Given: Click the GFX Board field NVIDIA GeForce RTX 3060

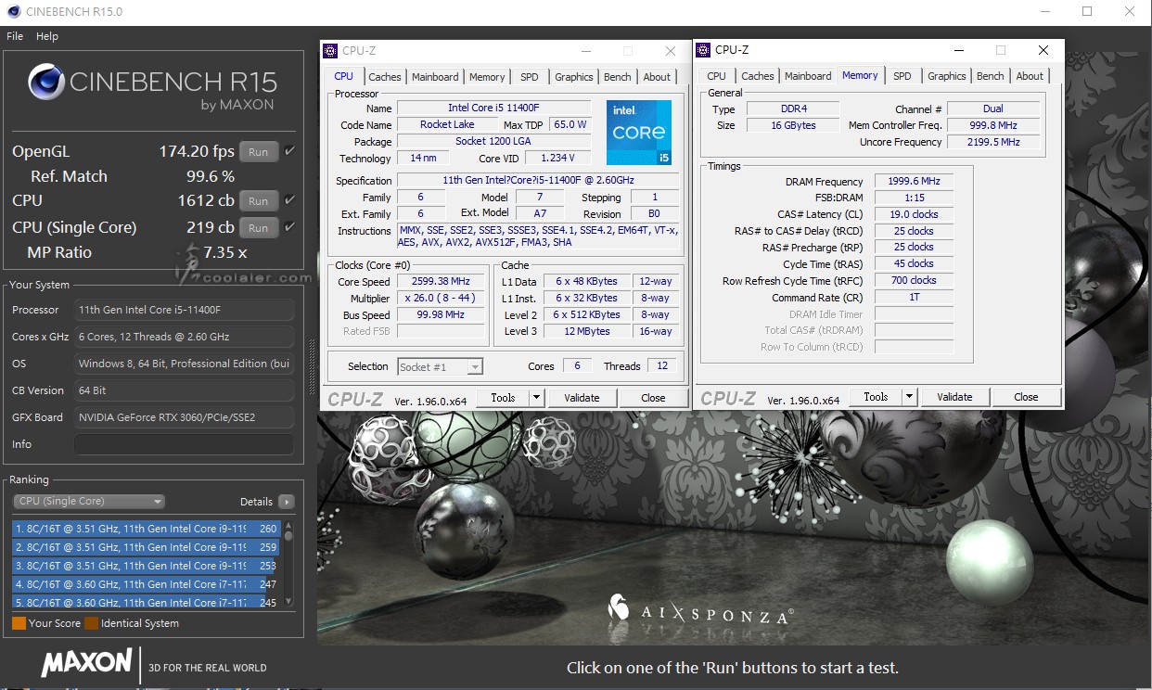Looking at the screenshot, I should pyautogui.click(x=184, y=417).
